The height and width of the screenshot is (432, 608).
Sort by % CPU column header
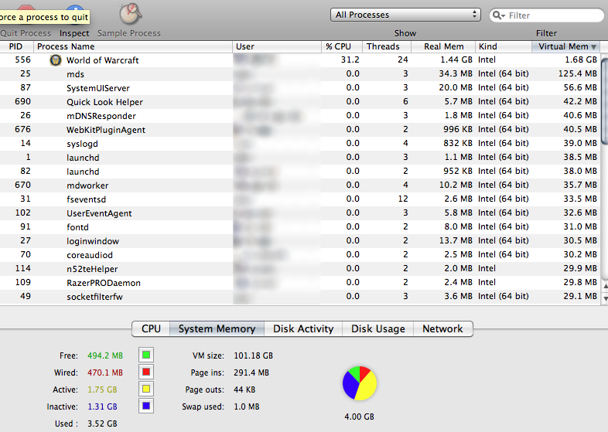click(x=342, y=46)
